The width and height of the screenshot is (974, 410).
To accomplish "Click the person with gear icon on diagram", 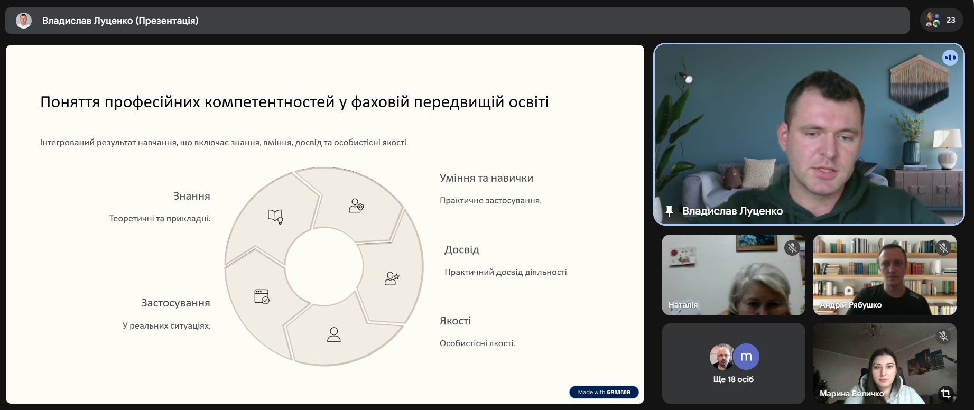I will [356, 206].
